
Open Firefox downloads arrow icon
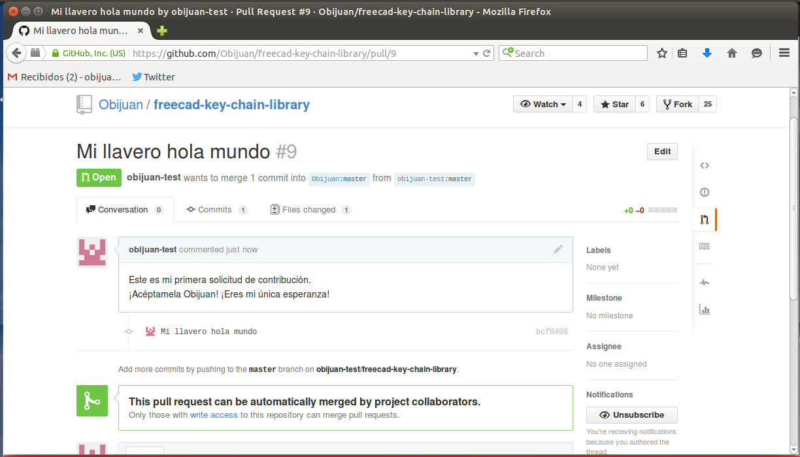[x=707, y=54]
